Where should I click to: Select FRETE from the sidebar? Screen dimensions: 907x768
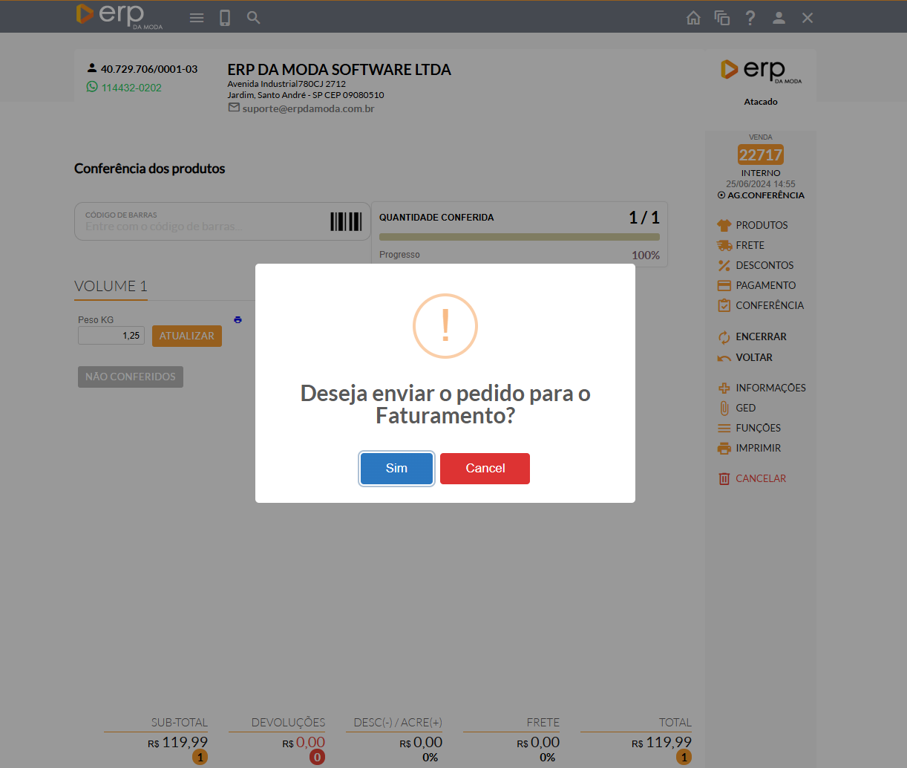pos(750,245)
